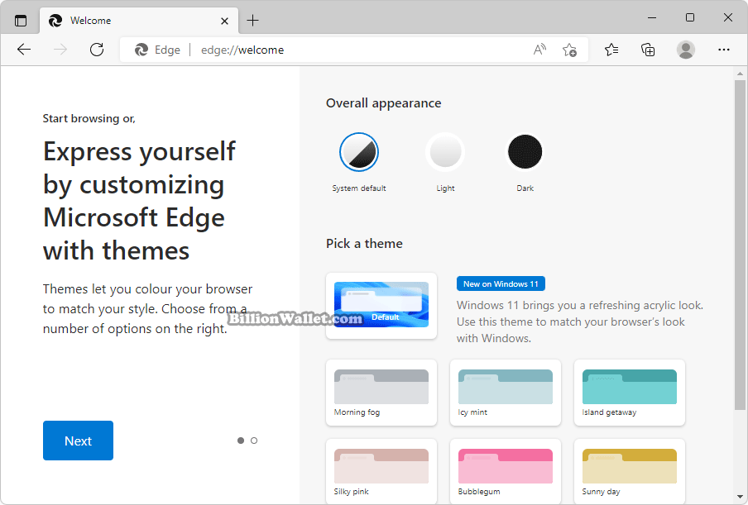Pick the Icy mint theme
The width and height of the screenshot is (748, 505).
pos(506,393)
